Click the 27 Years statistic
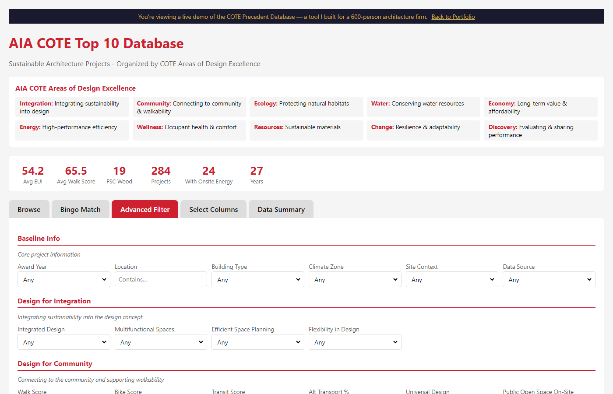 (x=257, y=175)
